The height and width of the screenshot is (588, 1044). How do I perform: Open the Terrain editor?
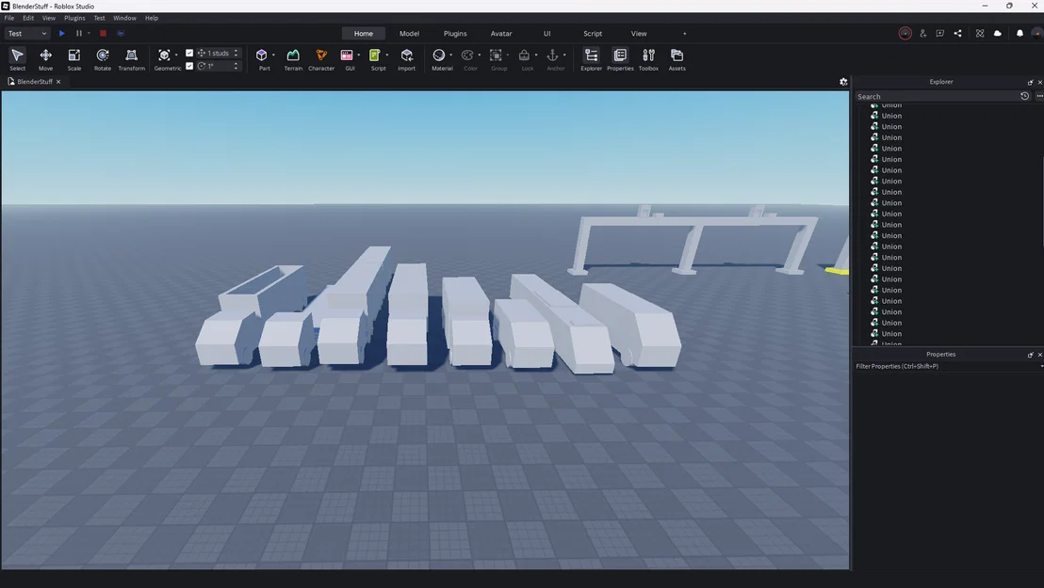(293, 58)
